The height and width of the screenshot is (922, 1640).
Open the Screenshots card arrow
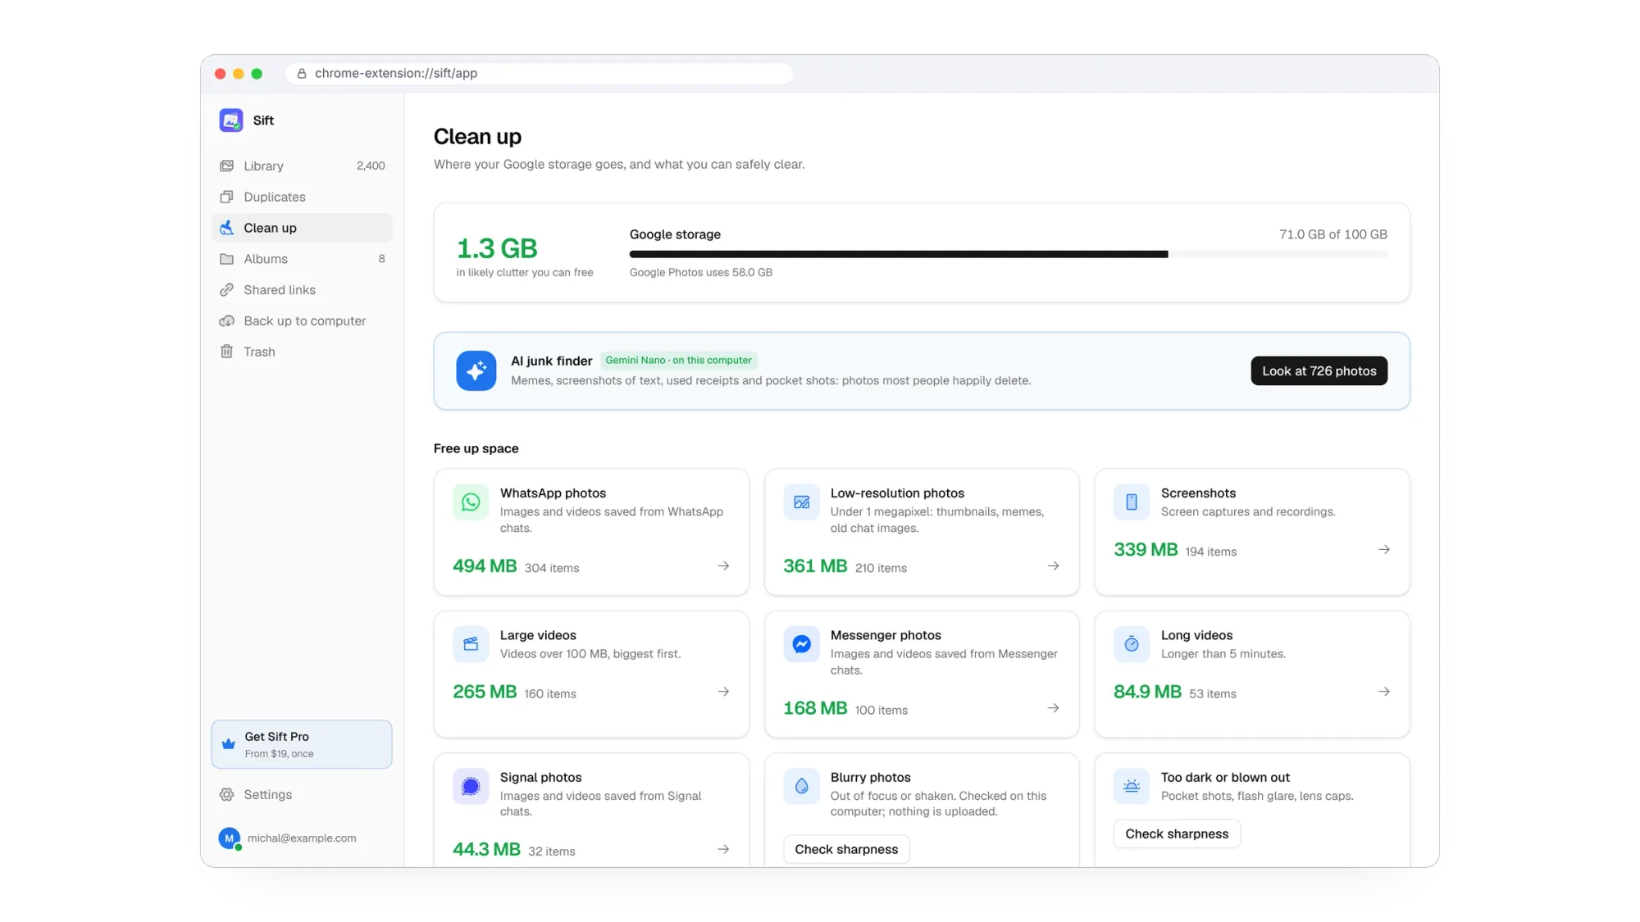(1384, 550)
